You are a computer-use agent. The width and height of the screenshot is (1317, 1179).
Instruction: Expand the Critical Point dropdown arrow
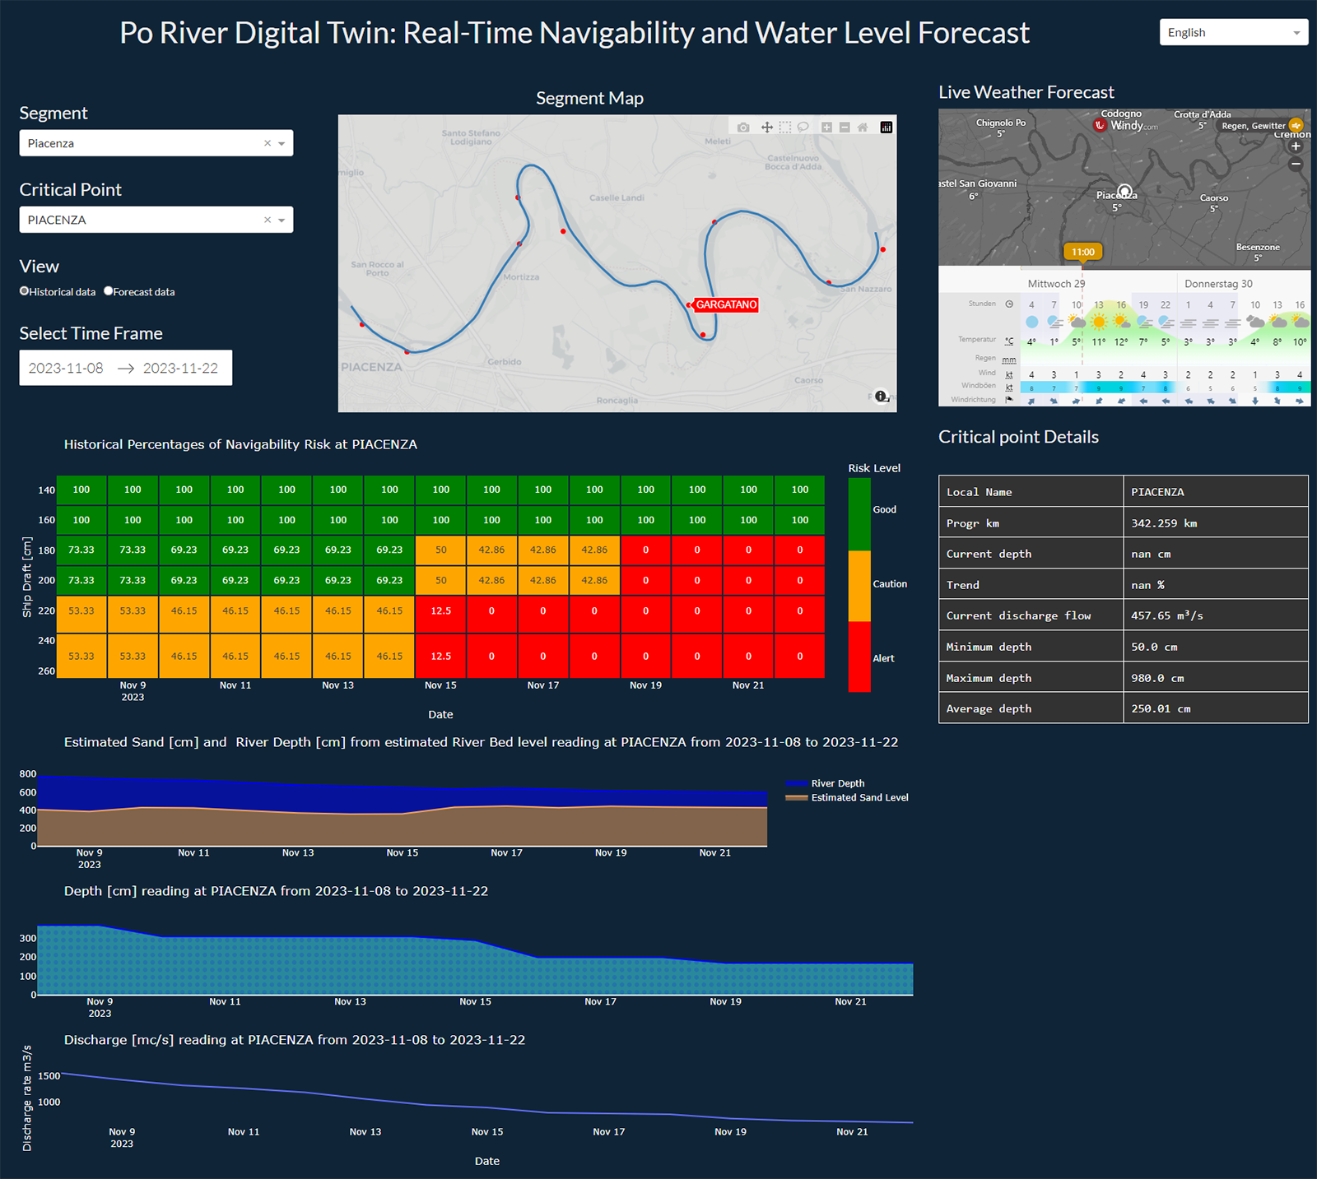282,220
